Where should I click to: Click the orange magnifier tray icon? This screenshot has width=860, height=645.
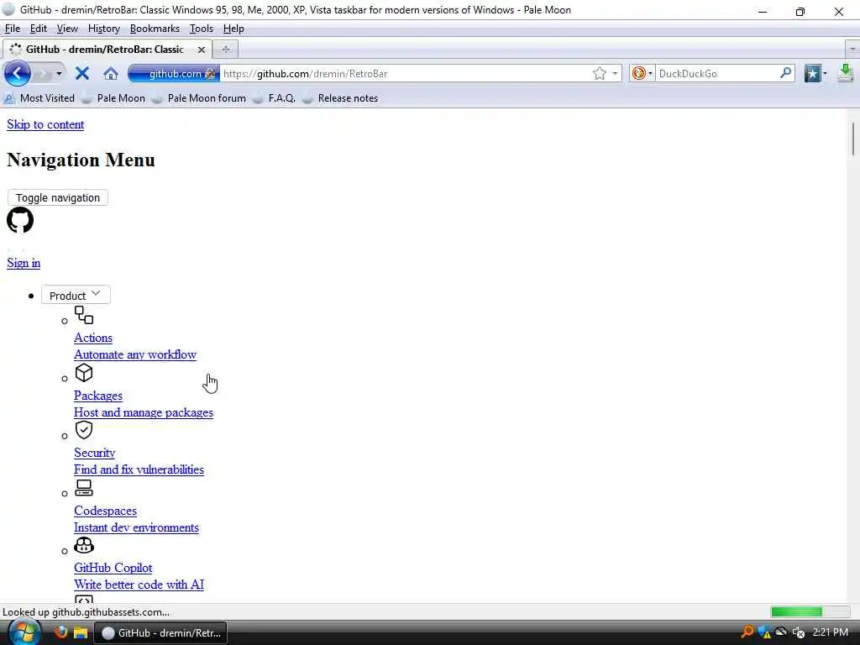(x=747, y=632)
